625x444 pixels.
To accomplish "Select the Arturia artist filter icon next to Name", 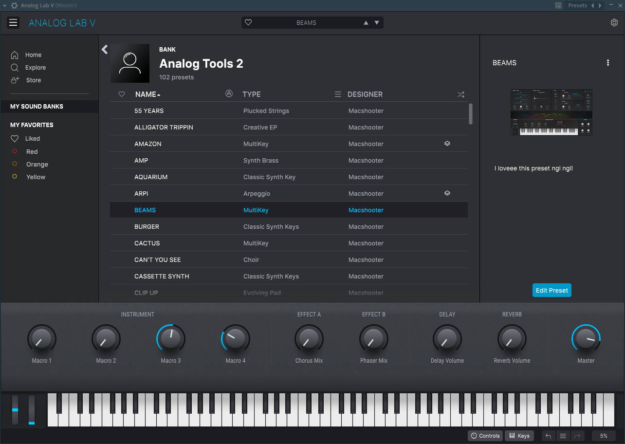I will (229, 94).
